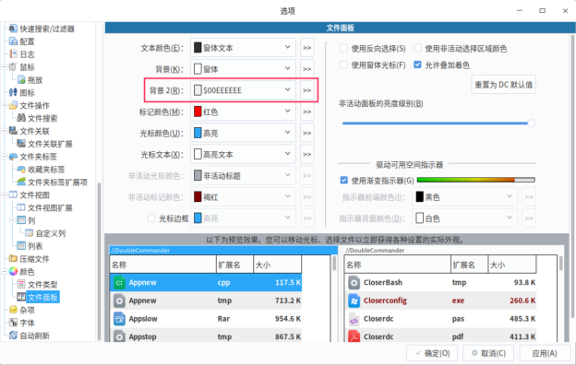
Task: Collapse the 列 tree node expander
Action: click(x=13, y=220)
